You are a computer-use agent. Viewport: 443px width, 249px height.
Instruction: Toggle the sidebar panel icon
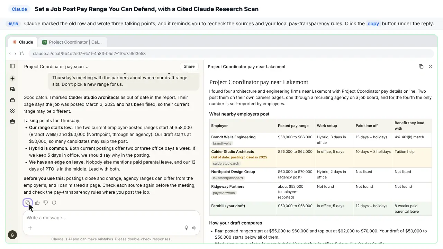point(12,66)
